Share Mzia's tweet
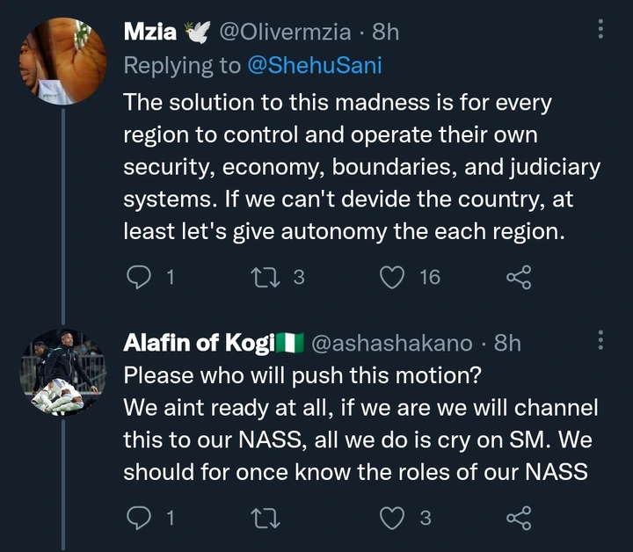The image size is (633, 552). coord(519,278)
